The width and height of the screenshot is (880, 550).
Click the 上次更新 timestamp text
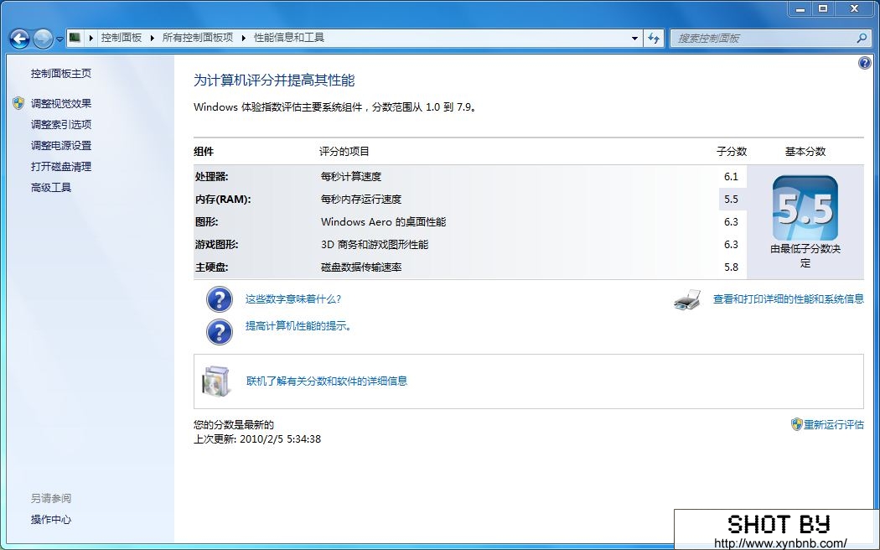257,438
